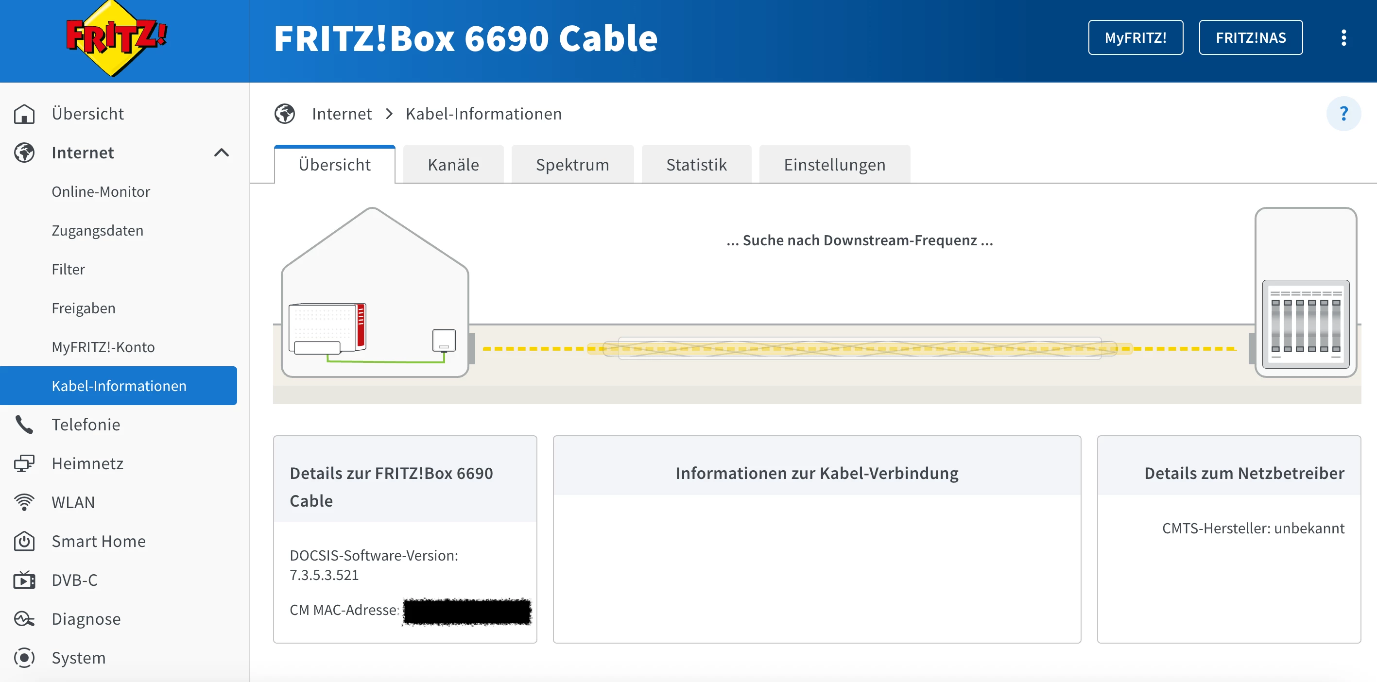Go to Zugangsdaten submenu entry
The width and height of the screenshot is (1377, 682).
point(97,230)
